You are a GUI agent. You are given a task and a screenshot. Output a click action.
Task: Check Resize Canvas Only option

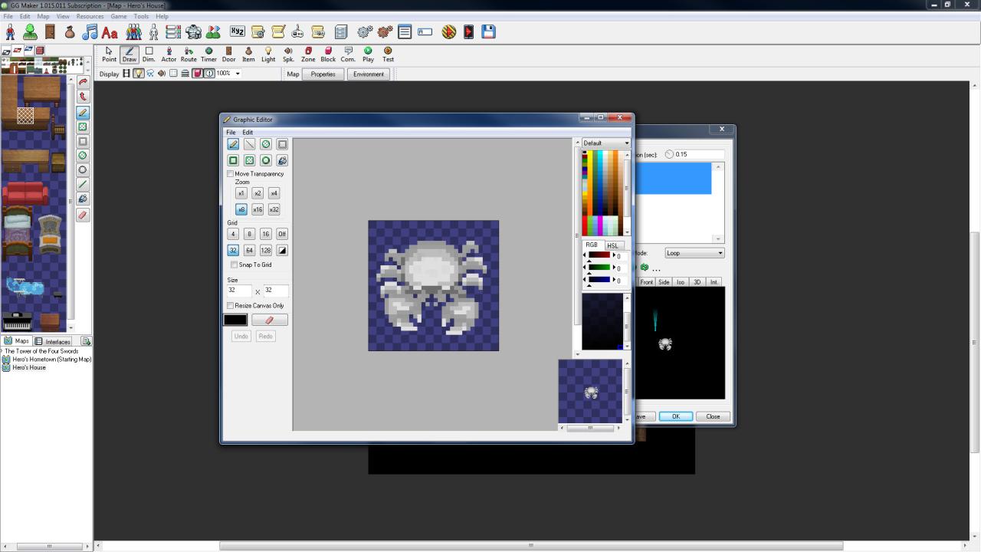point(230,306)
